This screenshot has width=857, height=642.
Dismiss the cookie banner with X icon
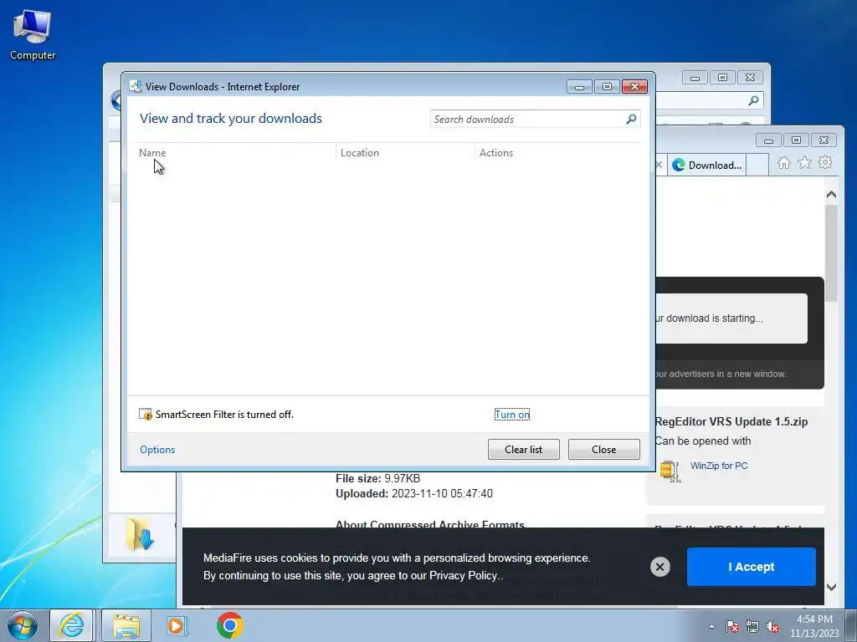point(659,567)
